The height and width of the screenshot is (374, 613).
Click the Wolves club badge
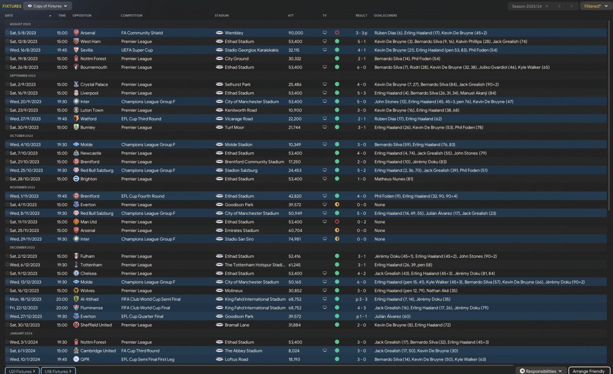[x=76, y=291]
